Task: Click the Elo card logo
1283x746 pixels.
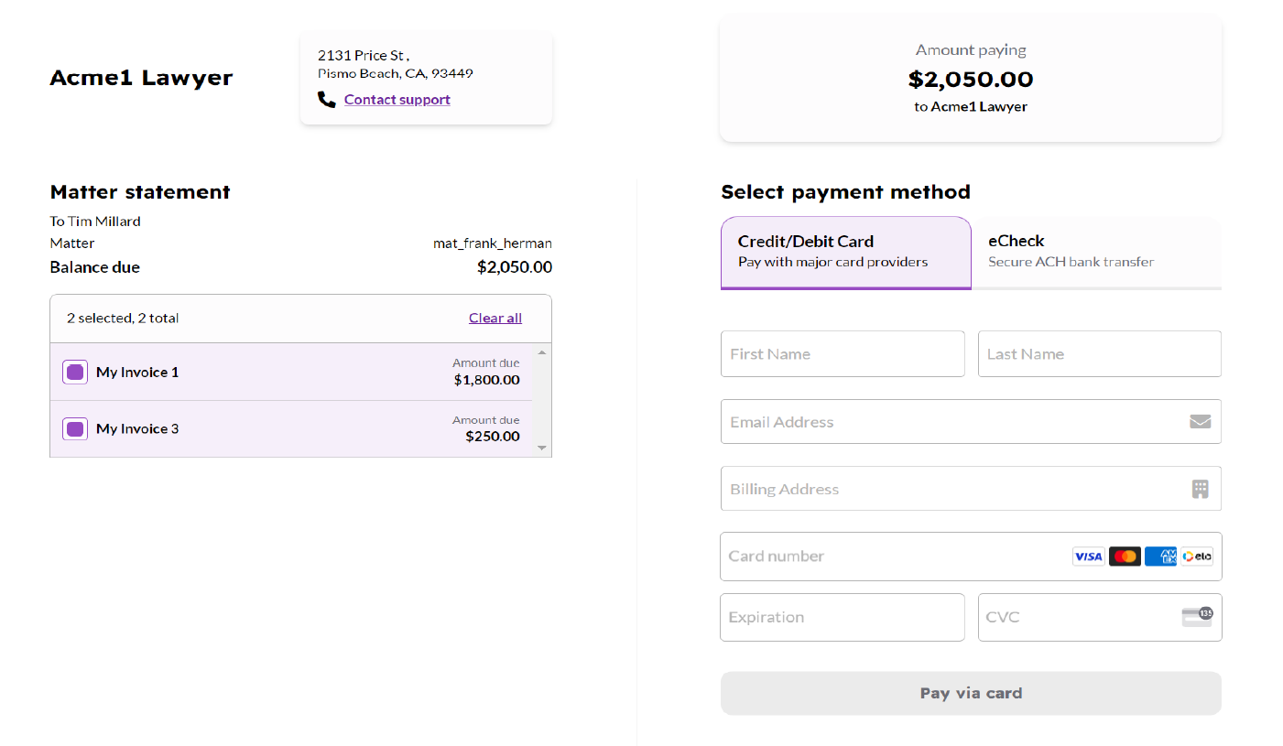Action: [x=1196, y=557]
